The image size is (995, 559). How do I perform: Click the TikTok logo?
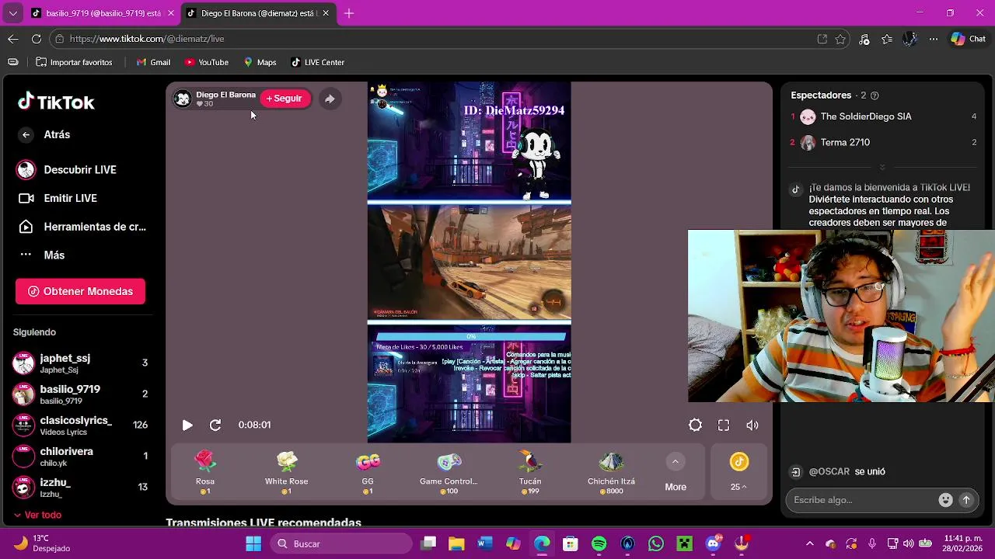pyautogui.click(x=56, y=102)
